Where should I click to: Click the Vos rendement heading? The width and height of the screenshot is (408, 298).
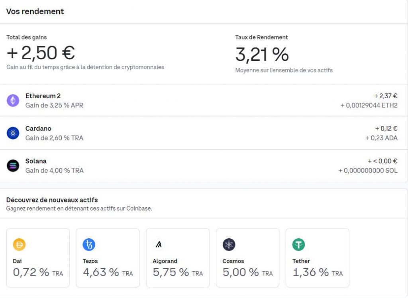coord(35,12)
